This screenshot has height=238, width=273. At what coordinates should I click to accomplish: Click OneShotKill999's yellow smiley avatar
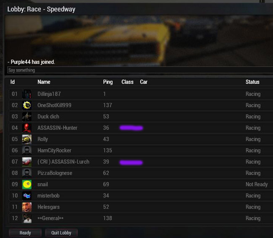point(27,105)
